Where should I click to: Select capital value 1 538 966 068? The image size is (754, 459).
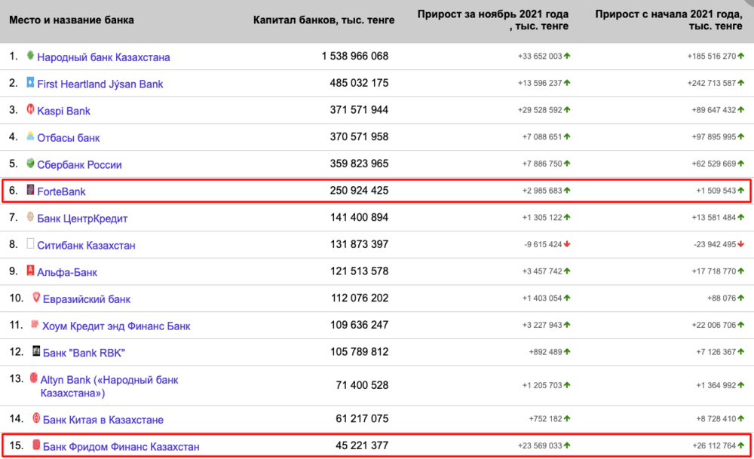(x=355, y=57)
